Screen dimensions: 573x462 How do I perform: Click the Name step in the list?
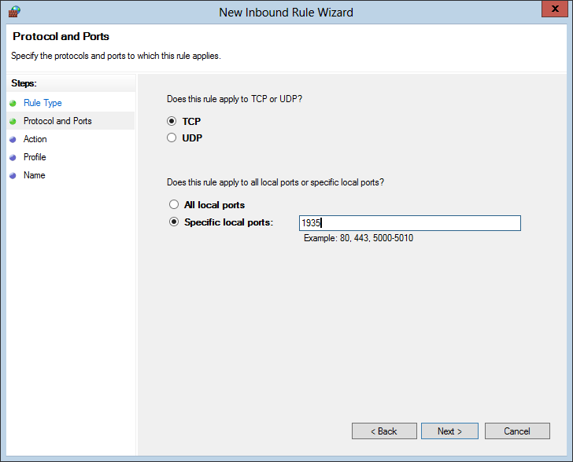point(35,175)
